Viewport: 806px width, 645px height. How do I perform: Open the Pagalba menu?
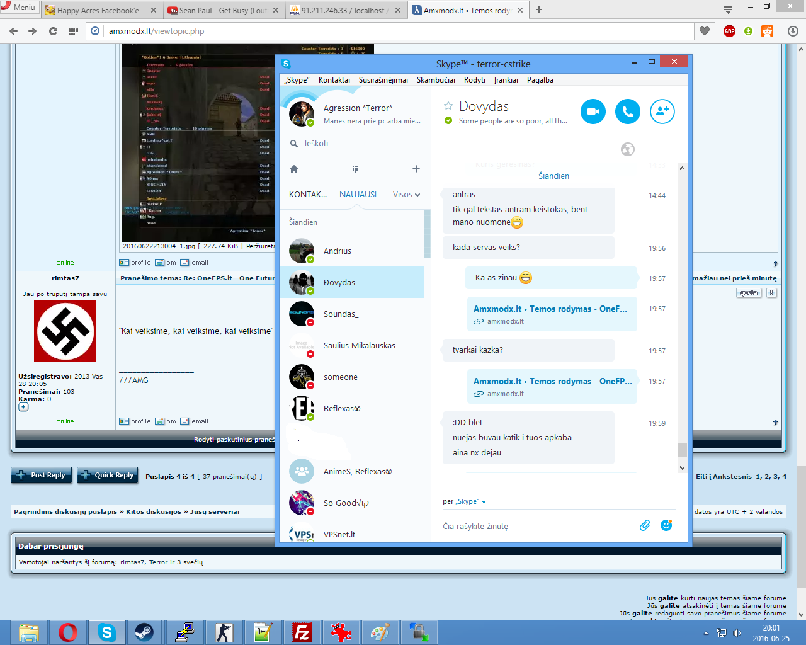(x=540, y=80)
